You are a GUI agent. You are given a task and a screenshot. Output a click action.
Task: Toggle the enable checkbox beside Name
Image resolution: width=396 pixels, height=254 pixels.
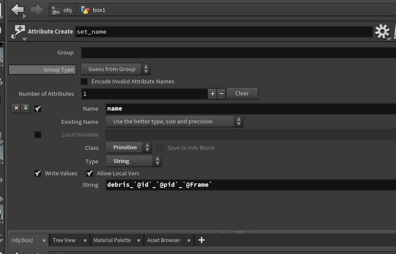37,108
